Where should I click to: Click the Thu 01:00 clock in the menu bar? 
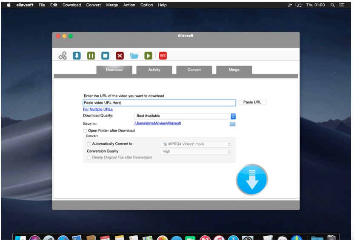315,5
